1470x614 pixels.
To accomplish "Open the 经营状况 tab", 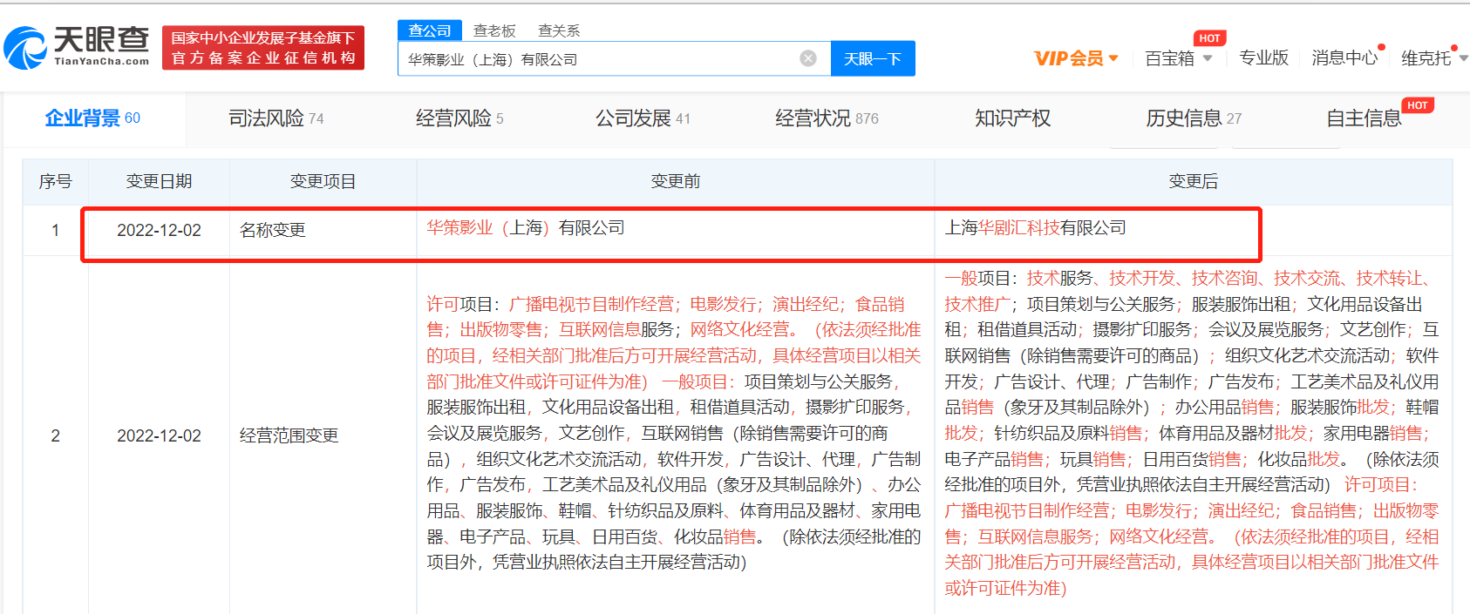I will pyautogui.click(x=827, y=118).
